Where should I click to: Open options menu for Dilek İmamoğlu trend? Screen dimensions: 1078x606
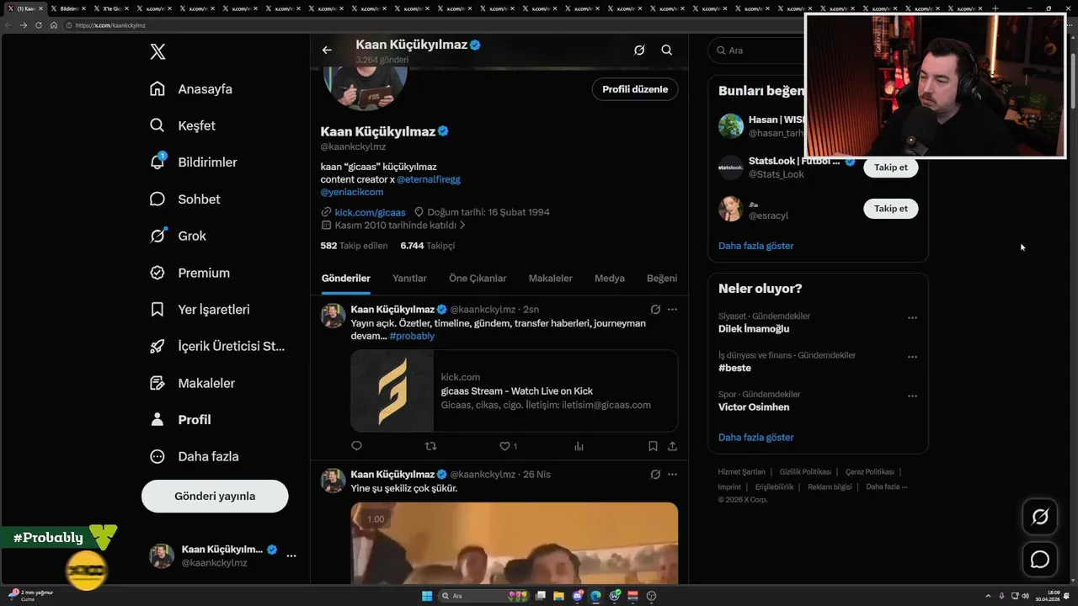[912, 318]
